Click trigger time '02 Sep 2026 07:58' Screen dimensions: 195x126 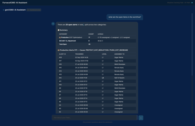point(82,61)
